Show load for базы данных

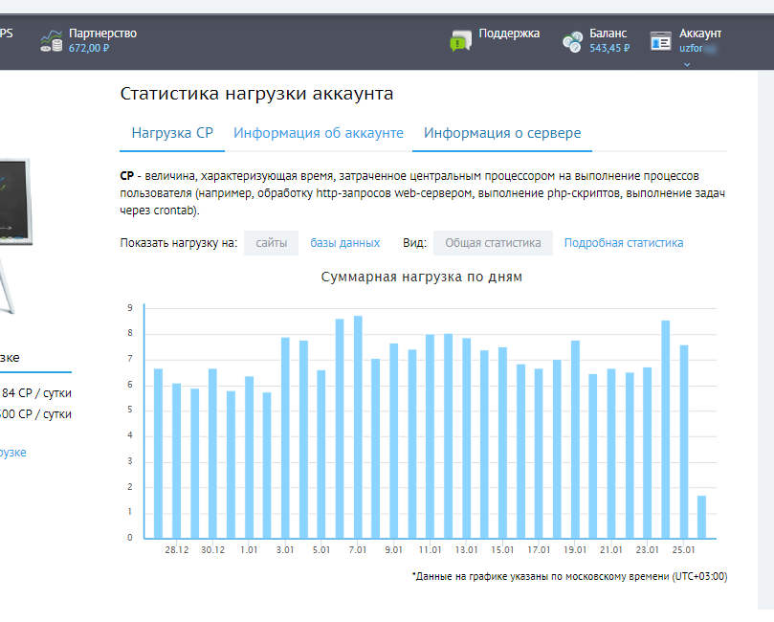(x=344, y=243)
